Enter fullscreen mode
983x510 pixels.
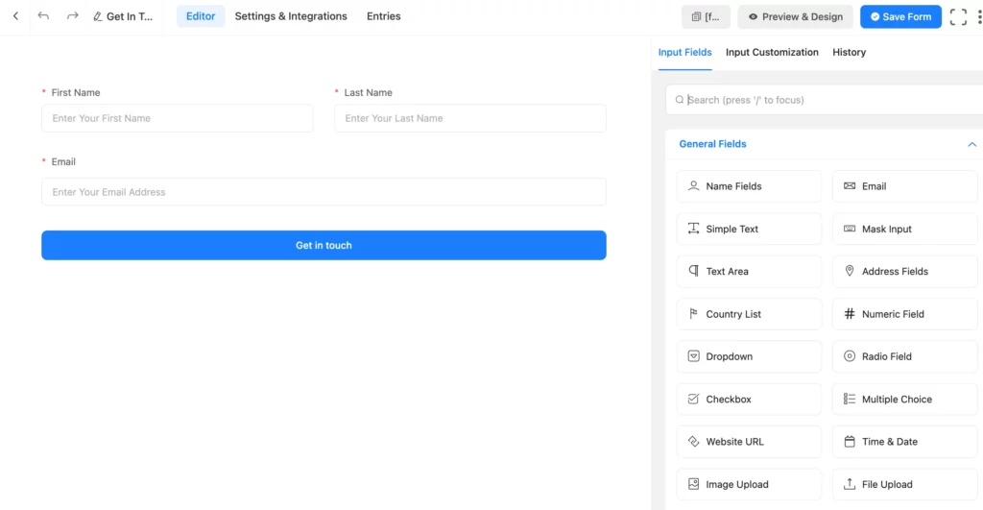pos(958,17)
